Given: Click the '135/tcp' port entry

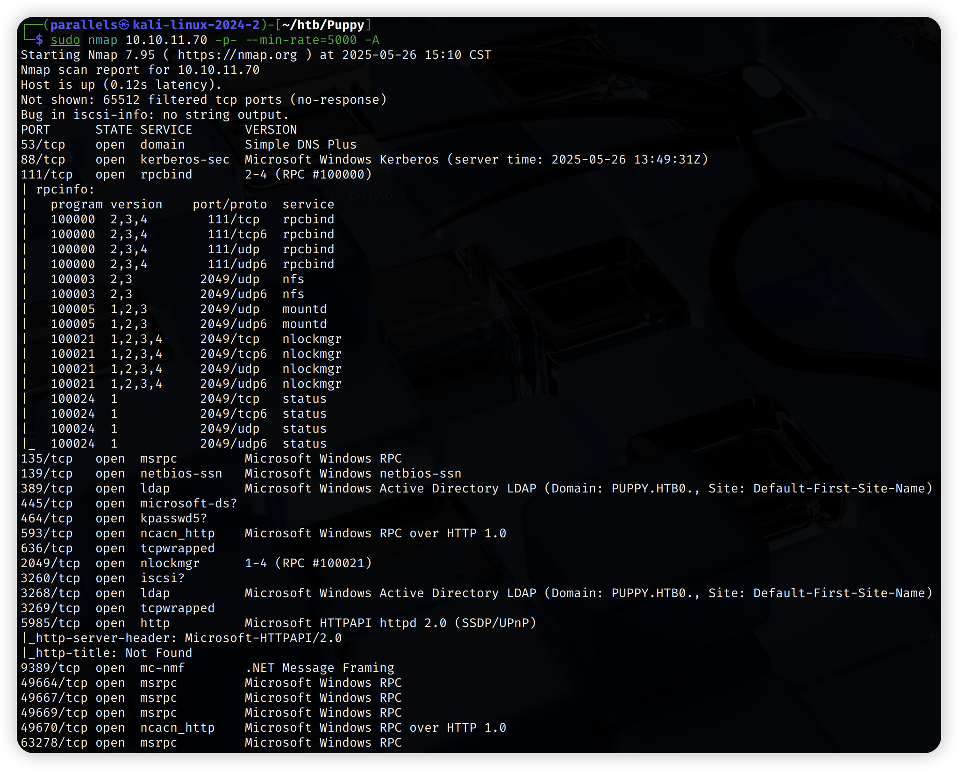Looking at the screenshot, I should [x=47, y=459].
